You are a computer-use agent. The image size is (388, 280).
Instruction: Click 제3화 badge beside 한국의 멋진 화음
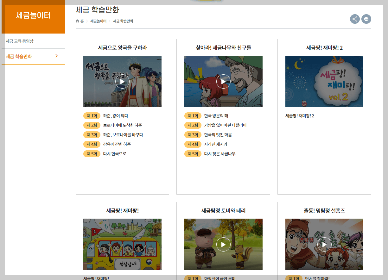(x=193, y=135)
